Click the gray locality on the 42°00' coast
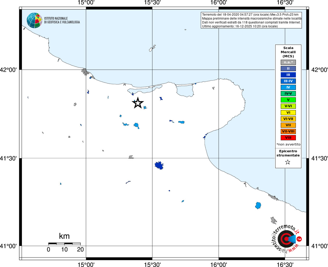 (x=85, y=71)
